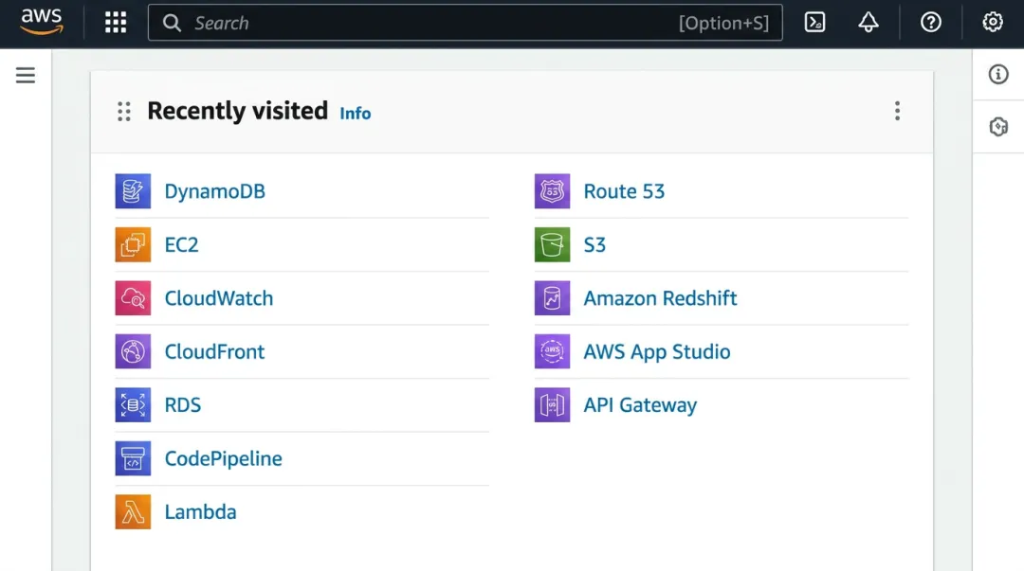Click the CloudFront service icon
1024x571 pixels.
point(133,351)
